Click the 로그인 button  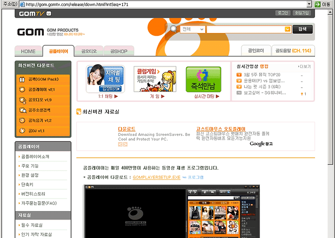pyautogui.click(x=283, y=13)
